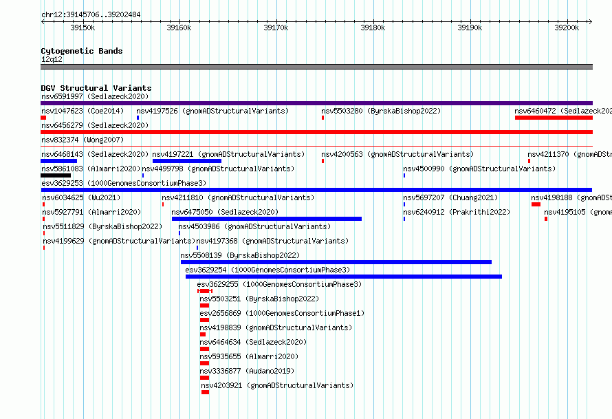Open nsv4197221 gnomAD variant label
The image size is (612, 419).
click(x=228, y=154)
